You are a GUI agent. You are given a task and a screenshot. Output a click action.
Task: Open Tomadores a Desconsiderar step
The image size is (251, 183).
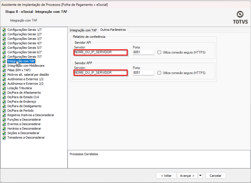(x=26, y=138)
